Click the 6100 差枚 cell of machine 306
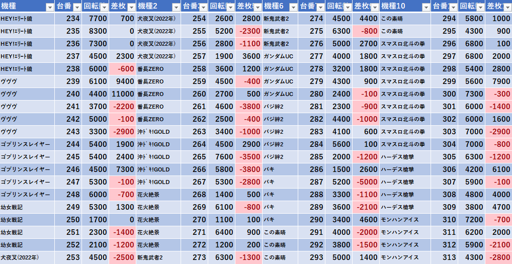The height and width of the screenshot is (264, 512). (x=498, y=169)
